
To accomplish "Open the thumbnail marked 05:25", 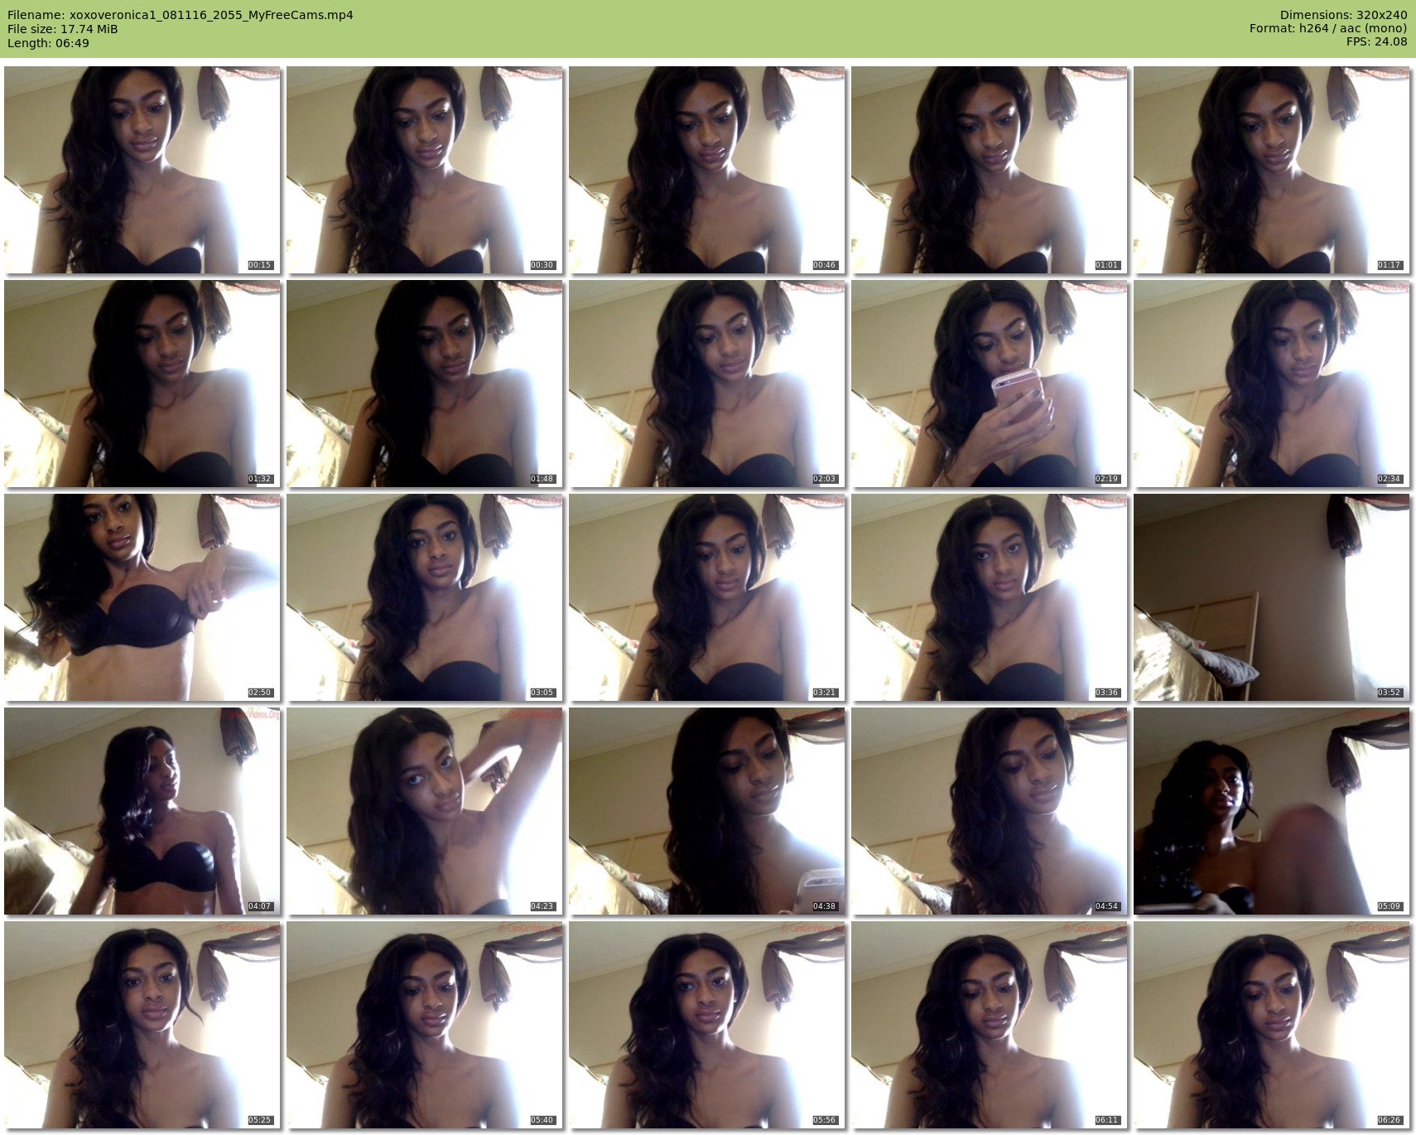I will 142,1025.
